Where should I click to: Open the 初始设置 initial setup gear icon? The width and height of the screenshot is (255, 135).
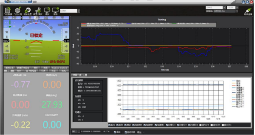pyautogui.click(x=28, y=11)
